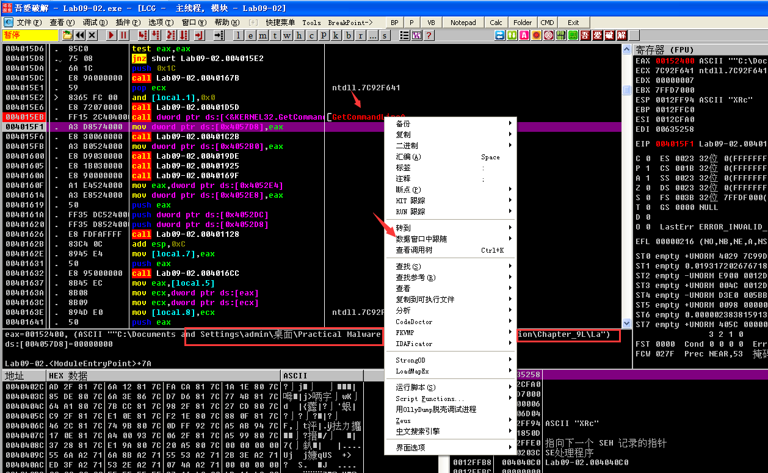Viewport: 768px width, 473px height.
Task: Open the Patches 'P' button
Action: coord(324,35)
